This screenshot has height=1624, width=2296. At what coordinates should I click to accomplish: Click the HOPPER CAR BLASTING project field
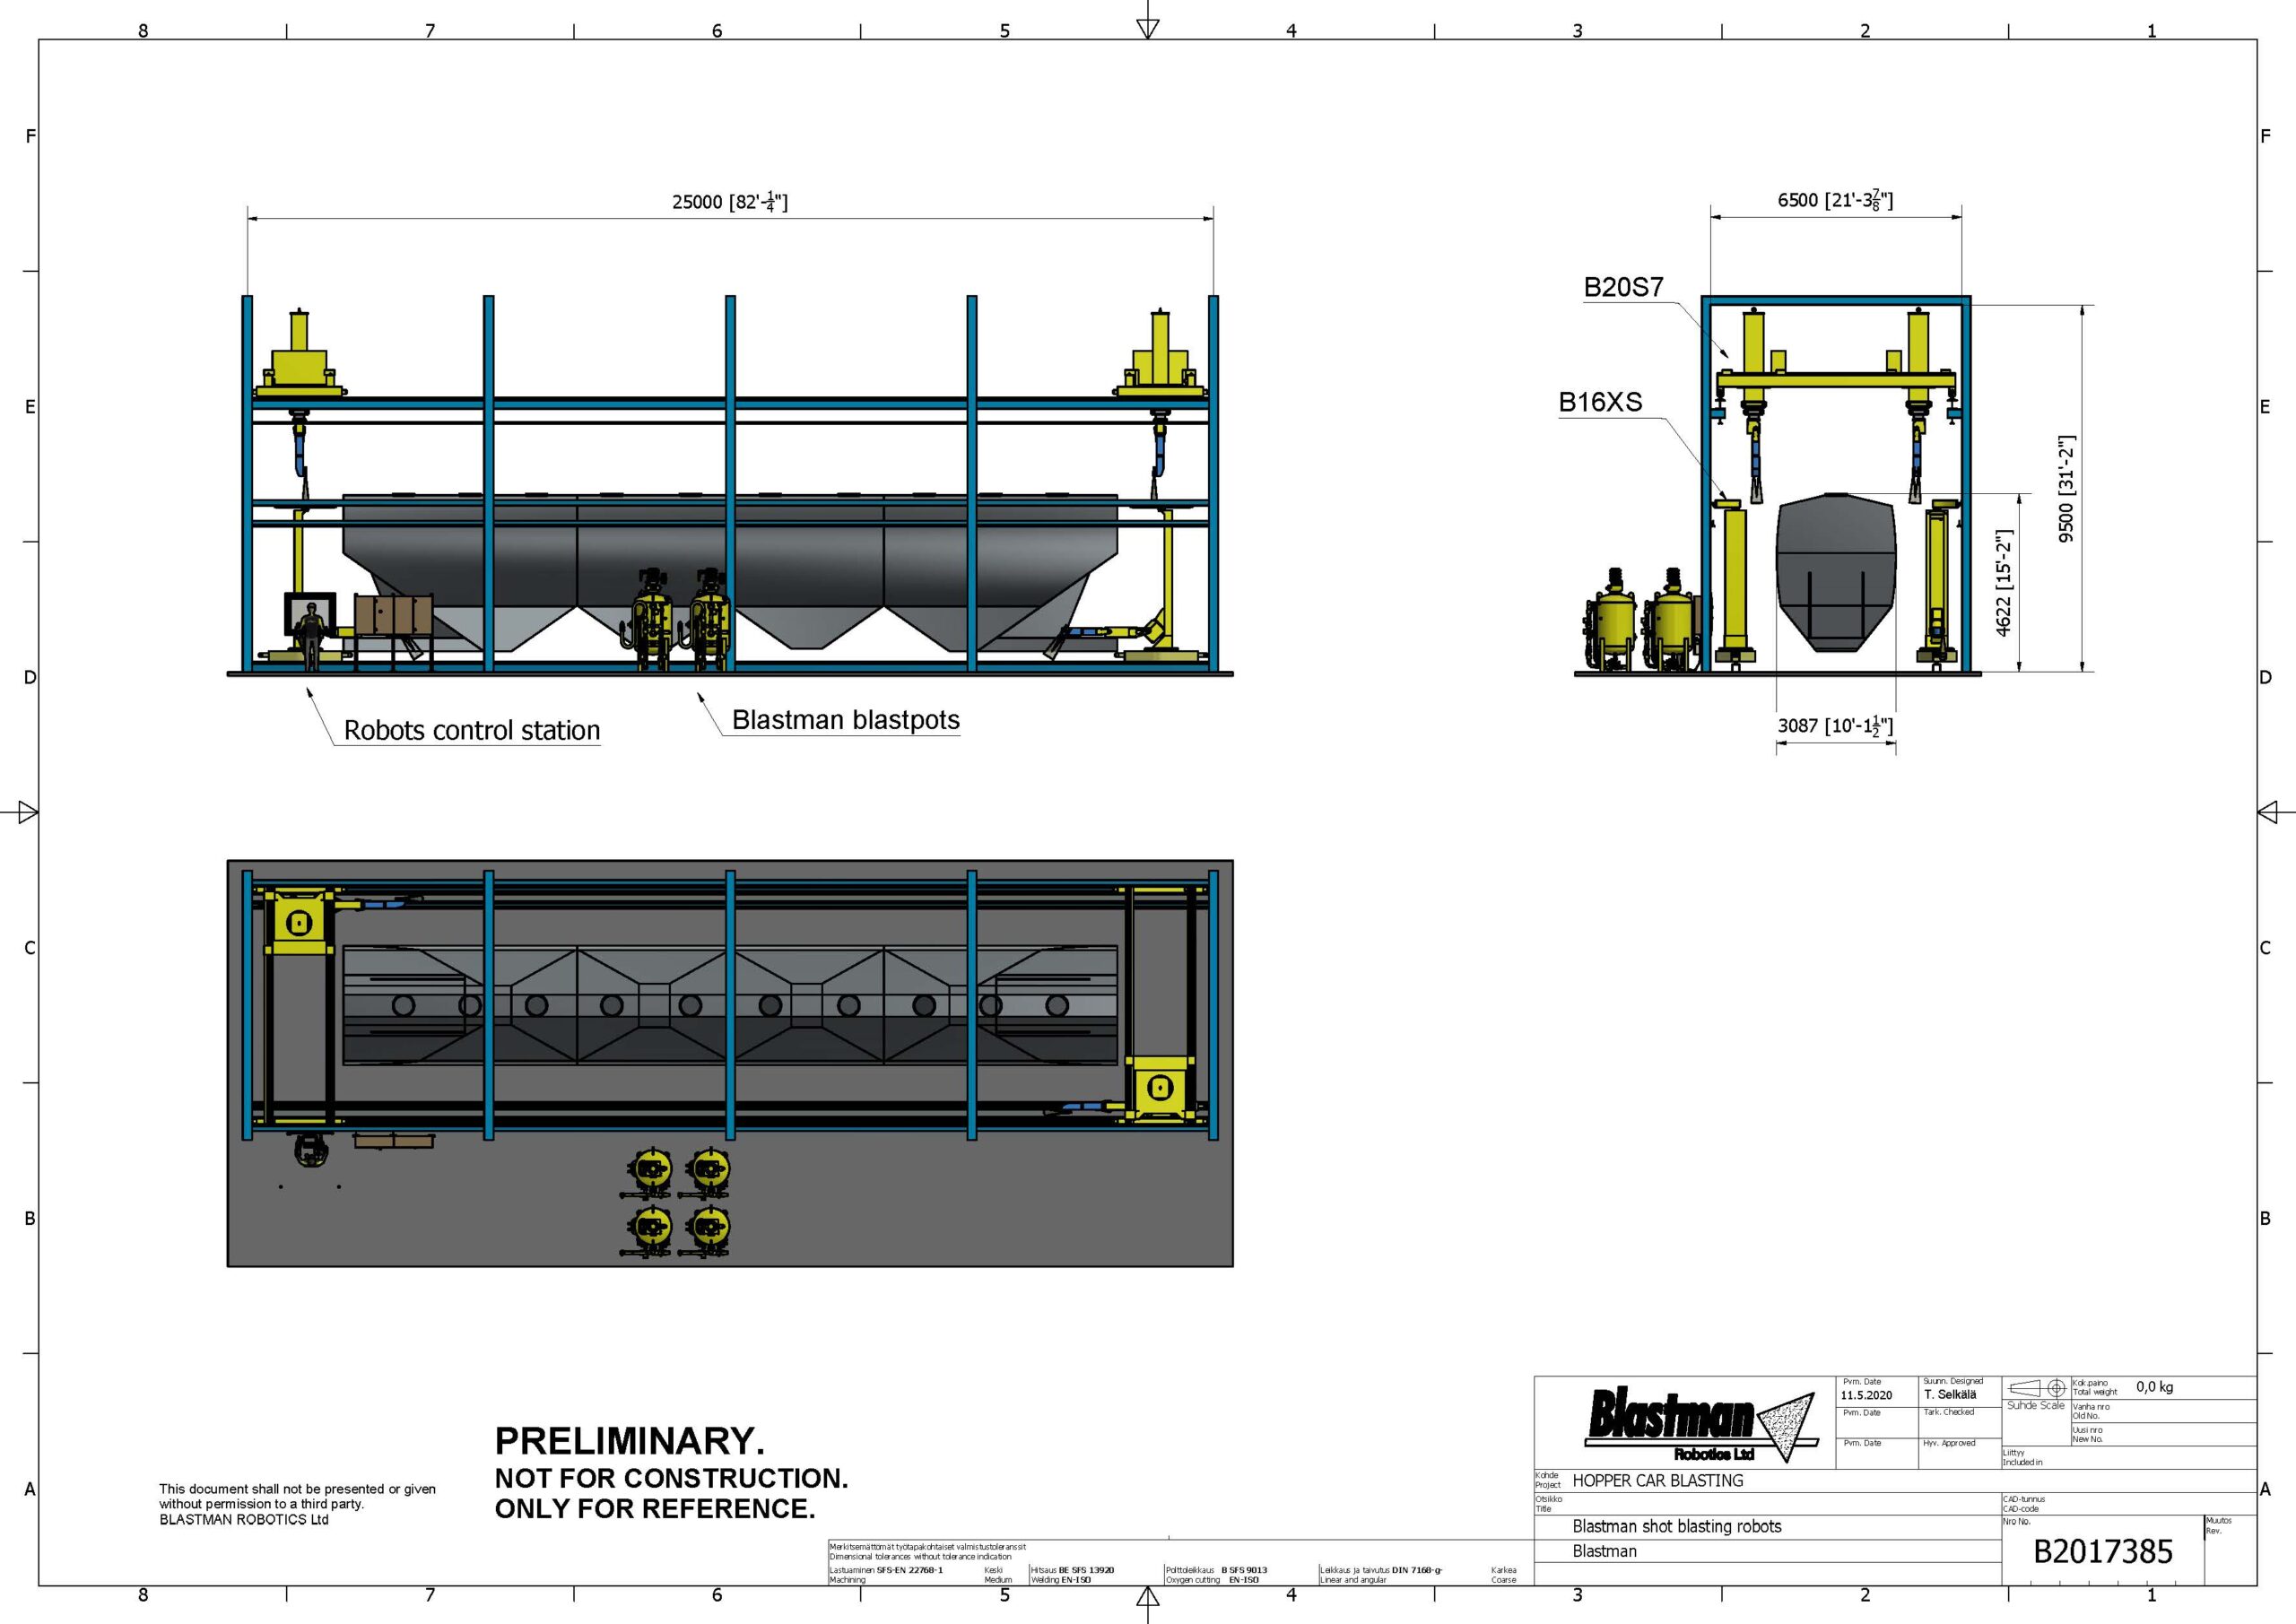coord(1657,1481)
